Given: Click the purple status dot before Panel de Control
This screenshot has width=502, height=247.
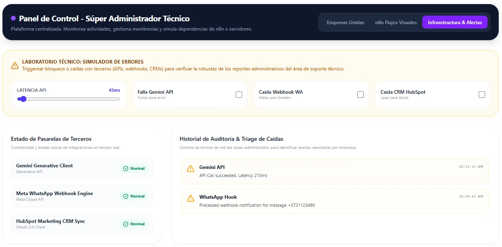Looking at the screenshot, I should coord(13,18).
